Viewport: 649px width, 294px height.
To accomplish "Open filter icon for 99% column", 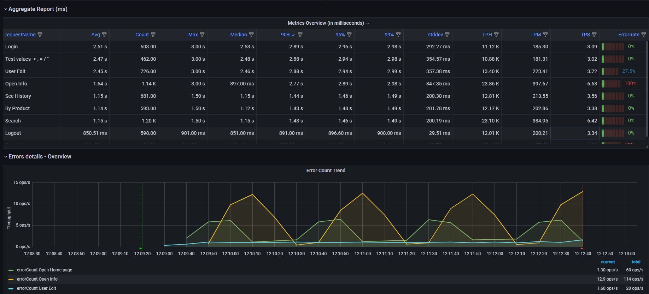I will 398,35.
